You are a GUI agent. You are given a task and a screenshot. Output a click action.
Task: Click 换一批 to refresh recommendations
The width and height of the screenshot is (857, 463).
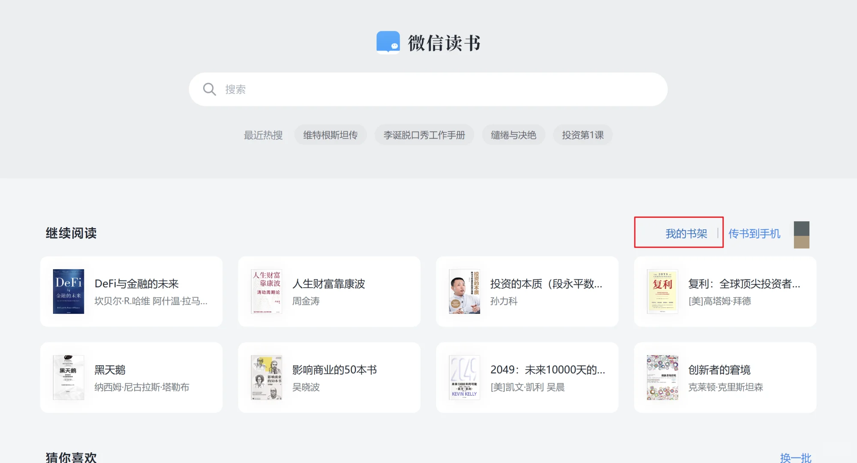click(x=796, y=457)
